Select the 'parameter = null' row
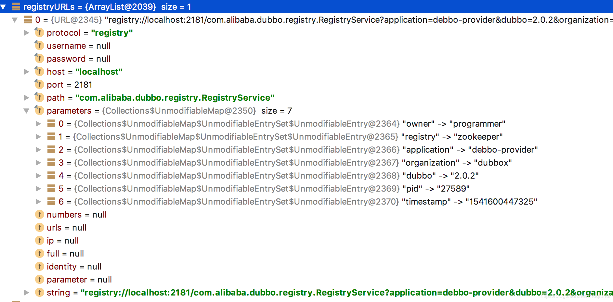Image resolution: width=613 pixels, height=302 pixels. coord(79,280)
